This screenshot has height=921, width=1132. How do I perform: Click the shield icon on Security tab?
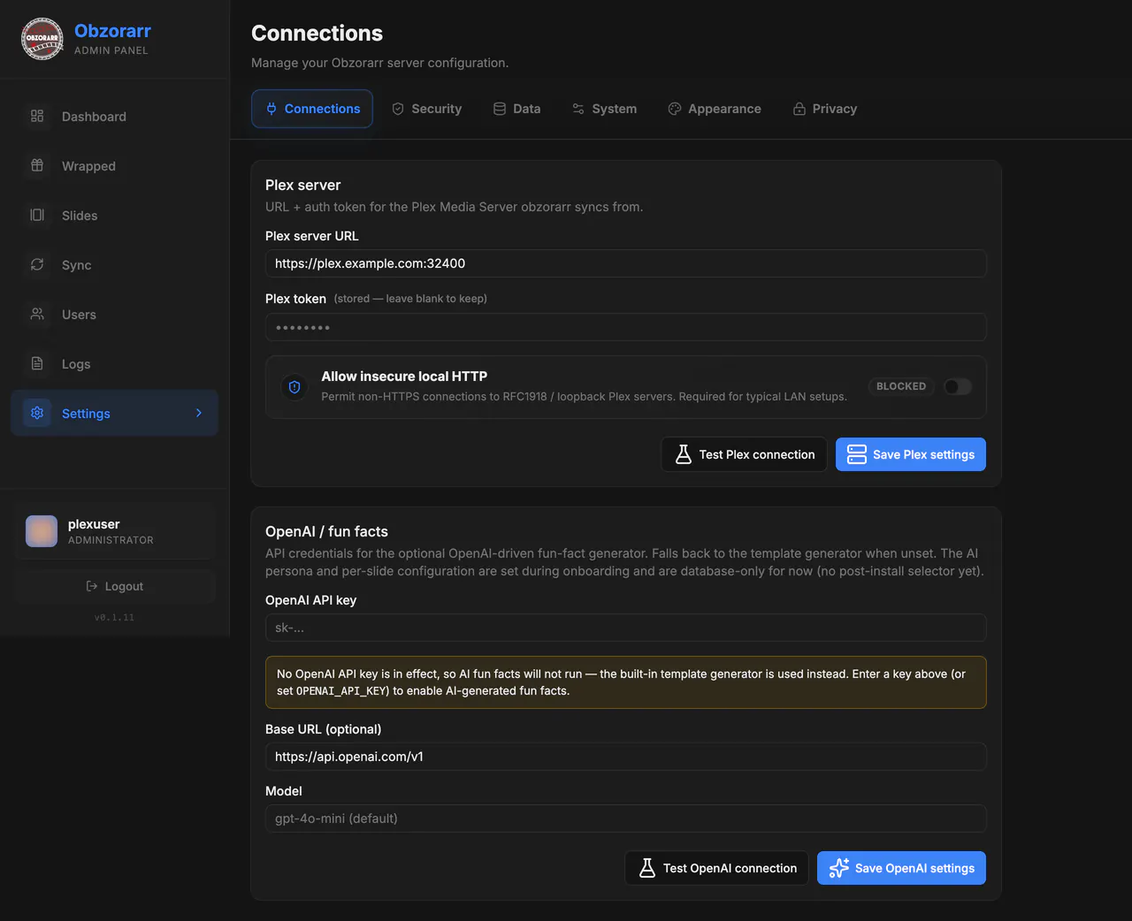pyautogui.click(x=398, y=109)
